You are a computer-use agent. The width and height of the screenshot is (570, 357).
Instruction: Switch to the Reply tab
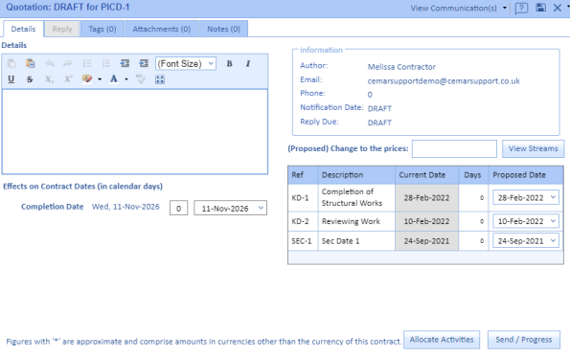coord(62,29)
